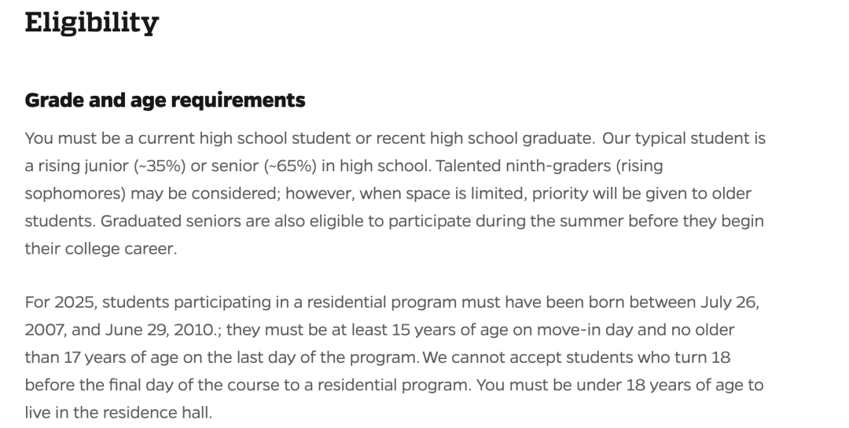849x428 pixels.
Task: Click the Eligibility heading
Action: point(91,24)
